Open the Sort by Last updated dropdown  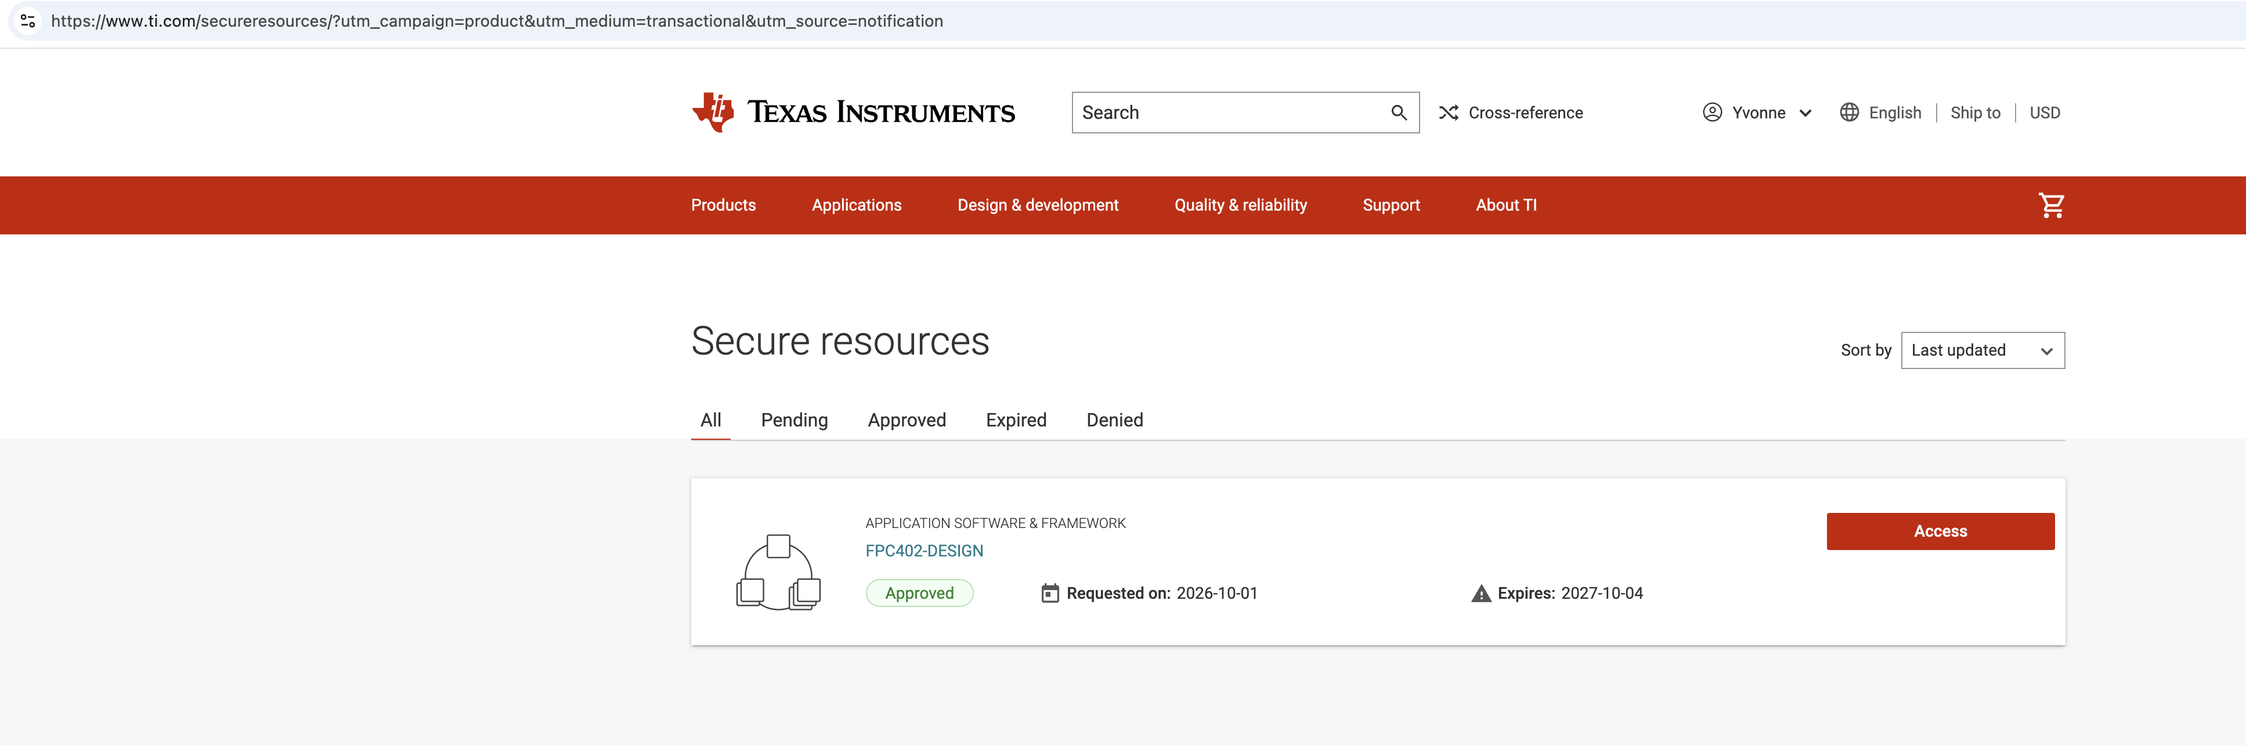click(x=1983, y=350)
